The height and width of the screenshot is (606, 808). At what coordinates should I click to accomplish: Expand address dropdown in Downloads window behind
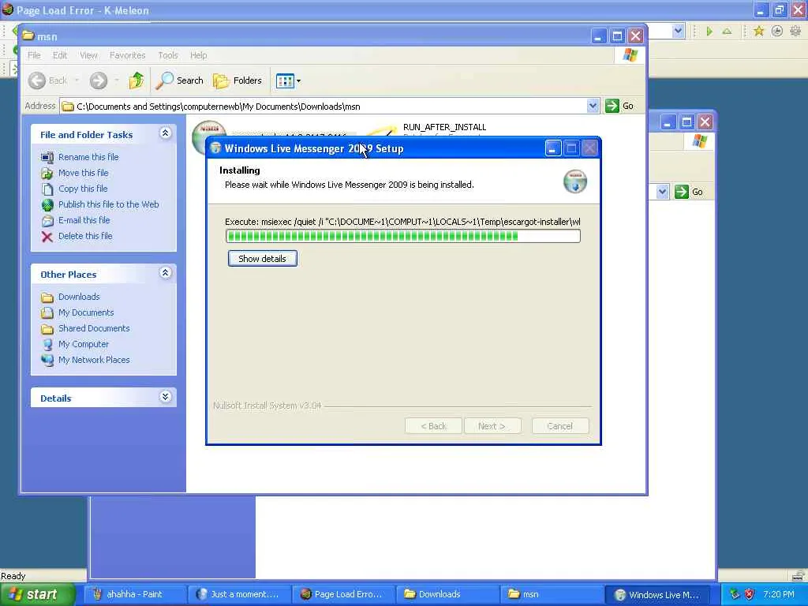(663, 192)
